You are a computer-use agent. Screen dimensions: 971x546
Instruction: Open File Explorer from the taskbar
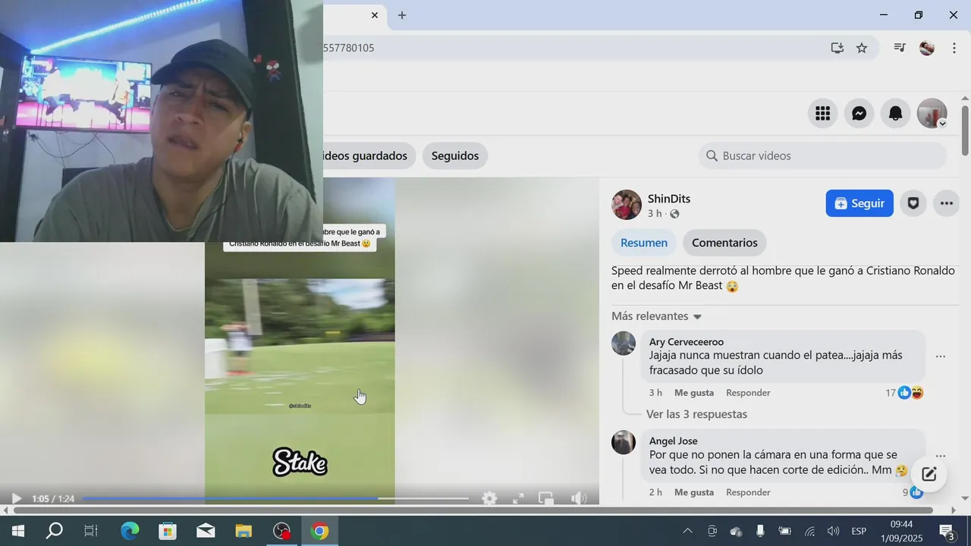tap(244, 531)
